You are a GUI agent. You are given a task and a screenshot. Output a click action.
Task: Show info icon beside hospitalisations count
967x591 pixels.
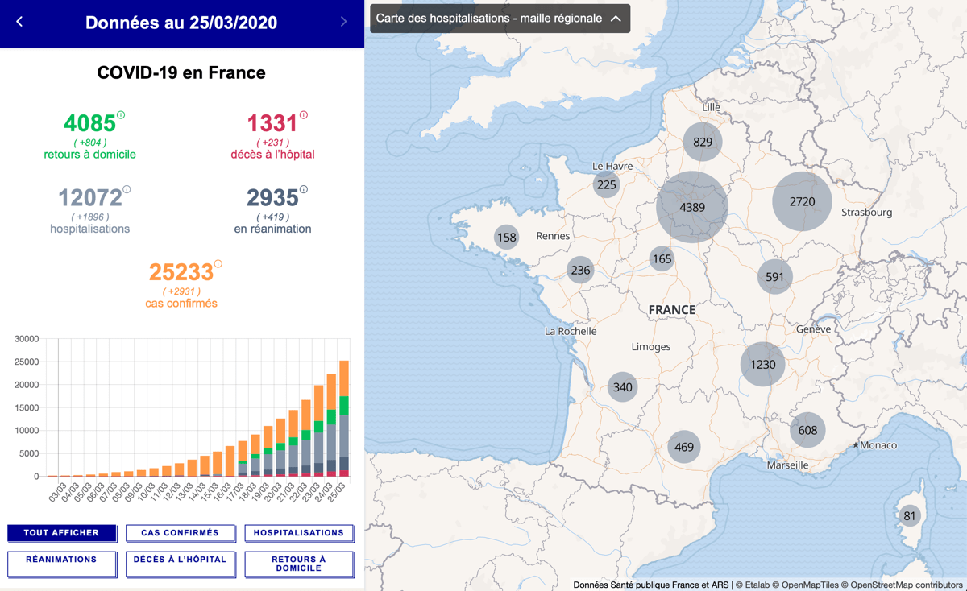point(127,190)
